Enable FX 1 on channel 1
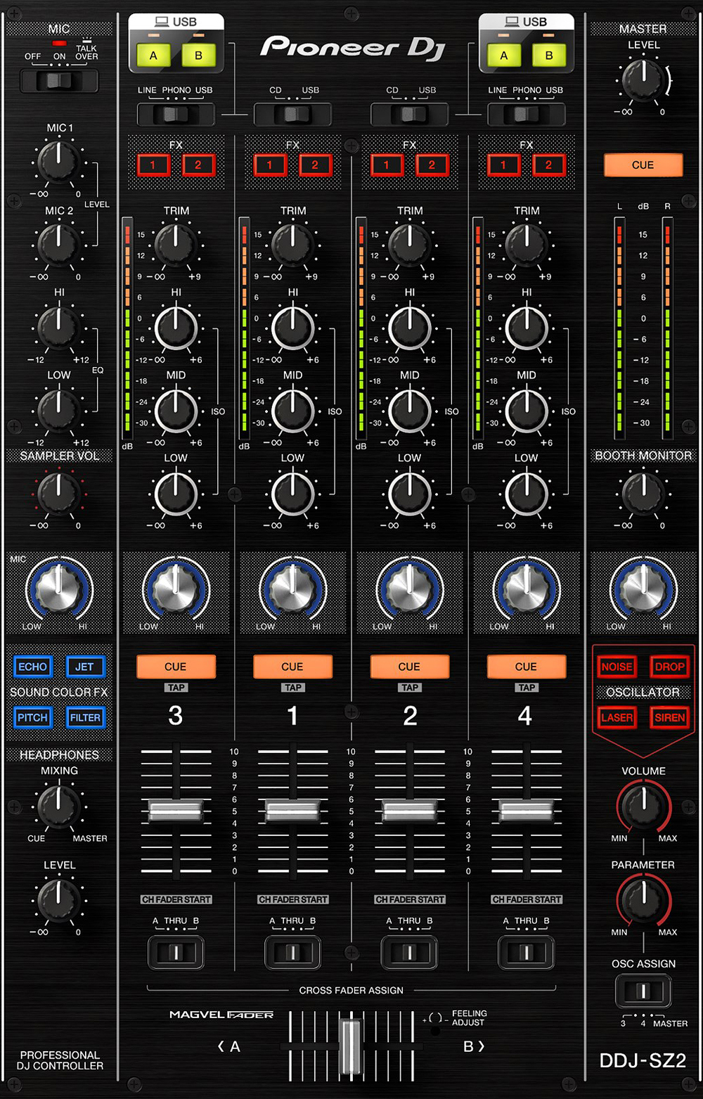This screenshot has width=703, height=1099. point(270,165)
